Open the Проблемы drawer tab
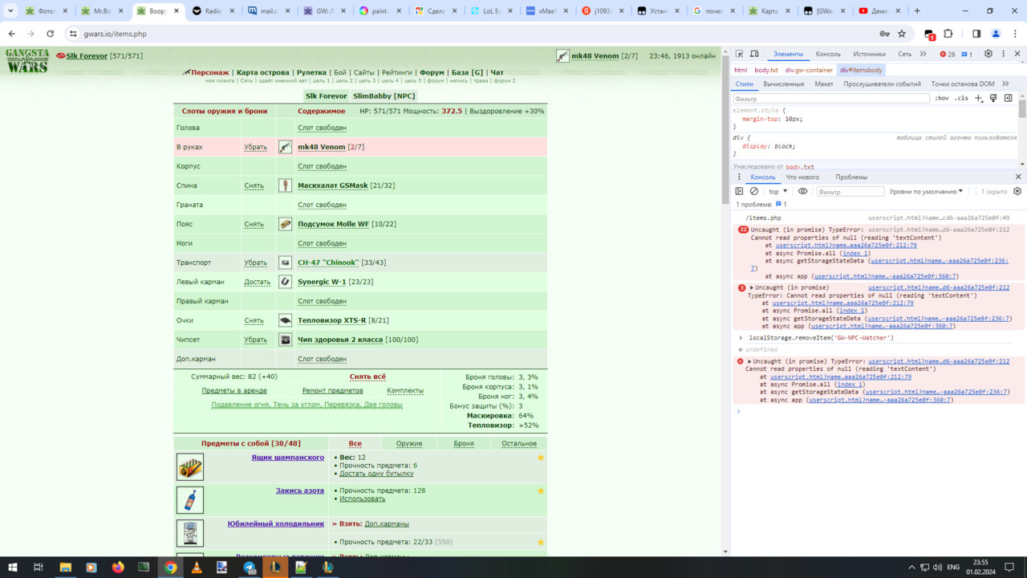Screen dimensions: 1027x578 (x=850, y=177)
